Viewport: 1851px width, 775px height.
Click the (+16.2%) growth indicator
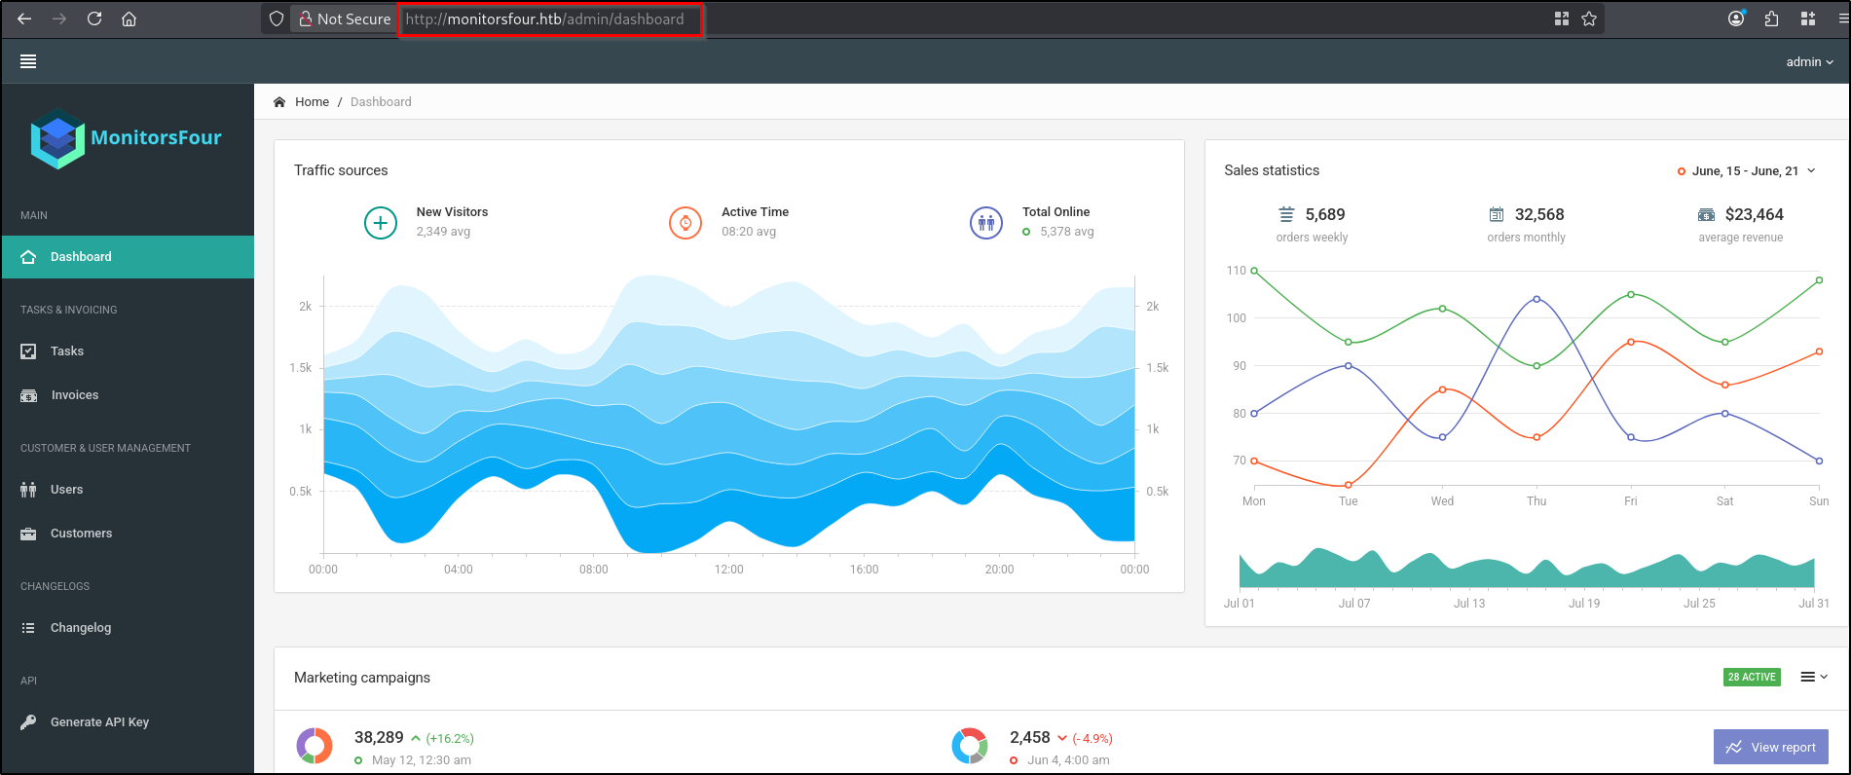point(450,739)
